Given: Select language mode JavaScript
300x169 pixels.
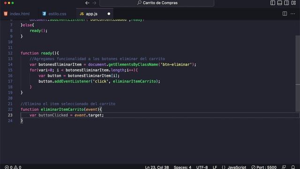Looking at the screenshot, I should pyautogui.click(x=237, y=167).
